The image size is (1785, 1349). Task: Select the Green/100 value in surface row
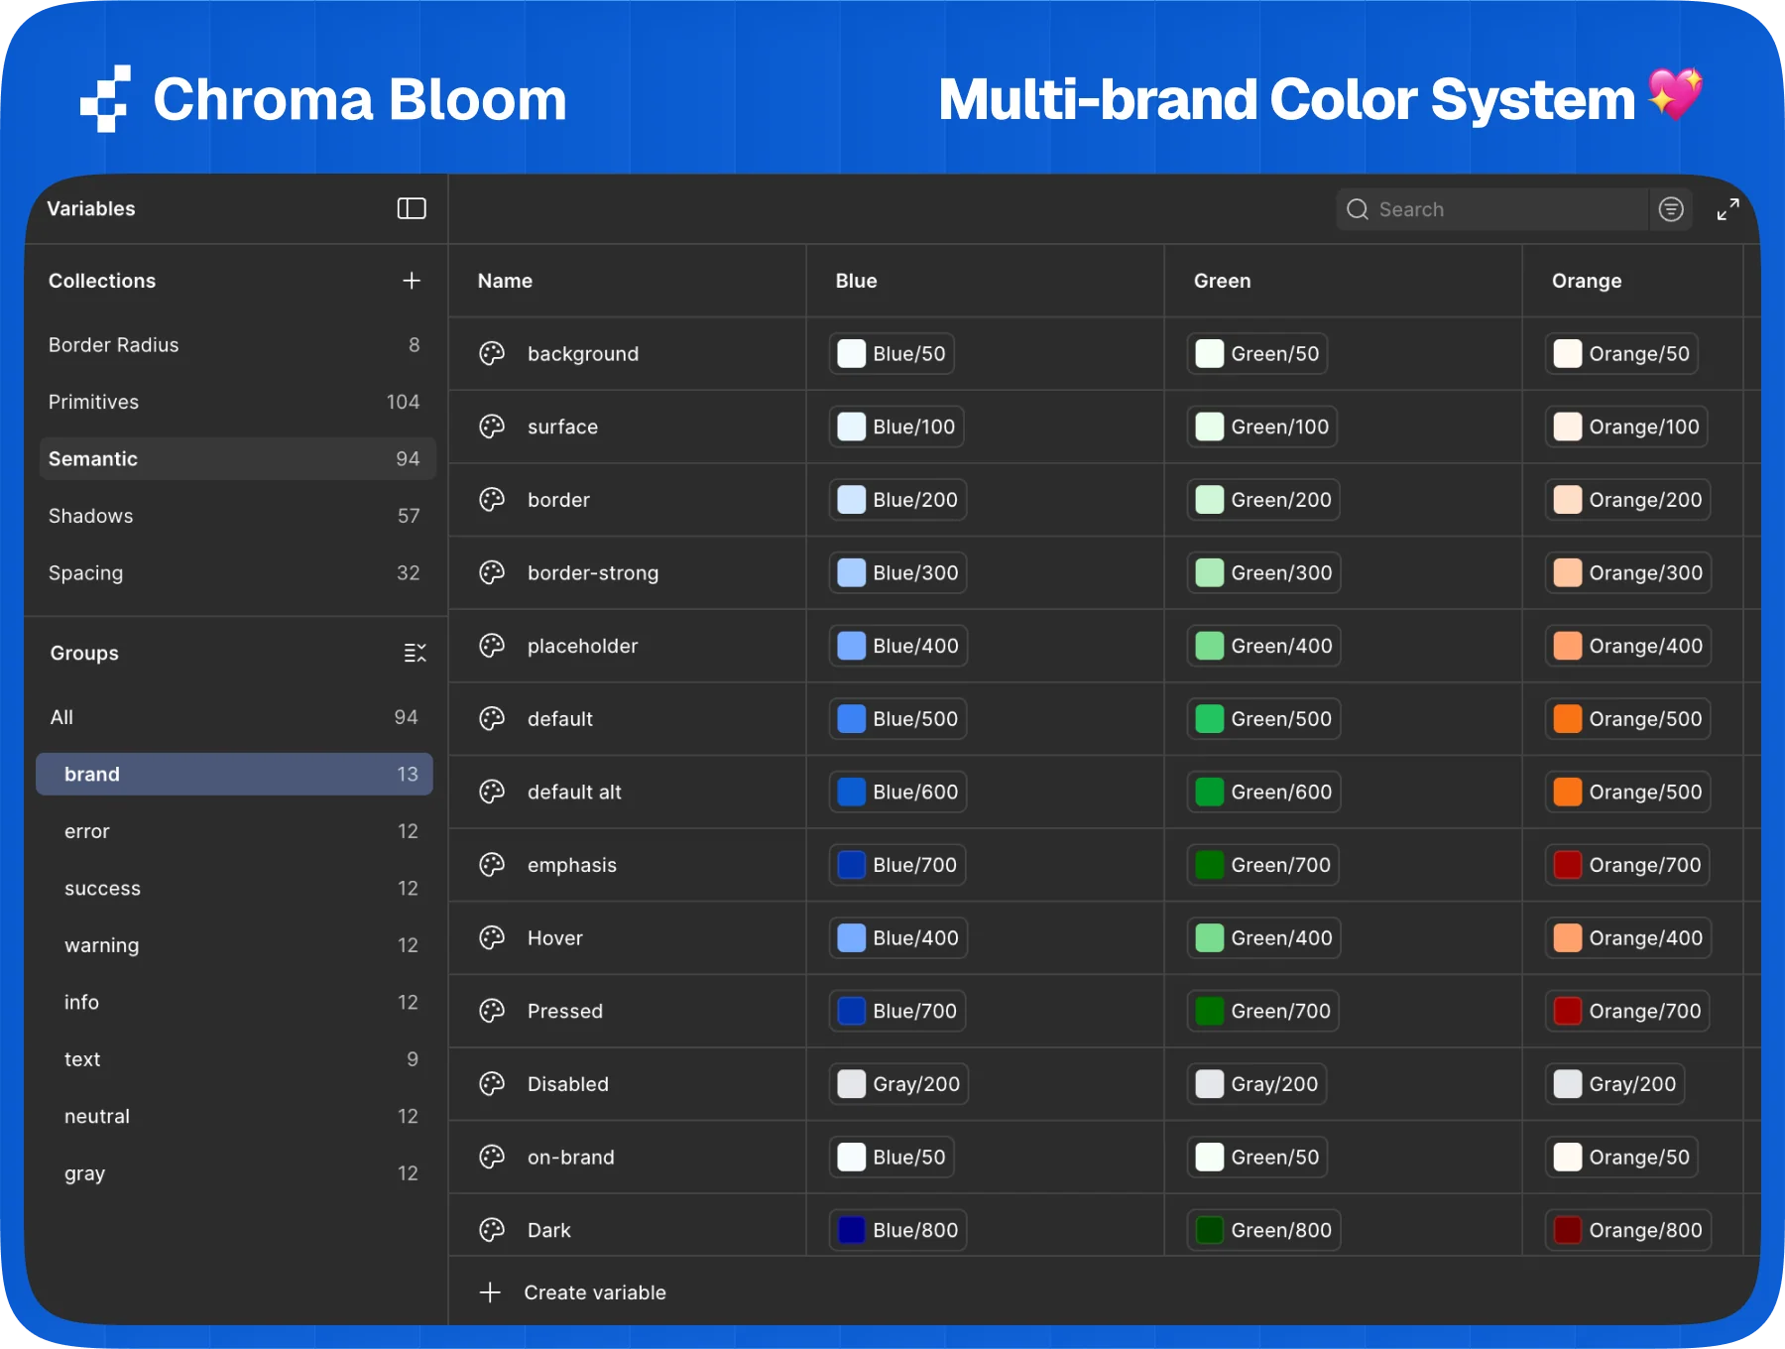coord(1261,427)
